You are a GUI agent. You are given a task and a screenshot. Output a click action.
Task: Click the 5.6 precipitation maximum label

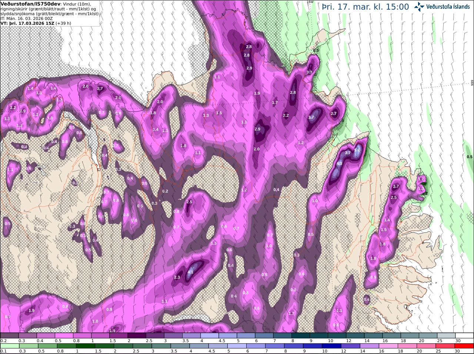click(357, 150)
